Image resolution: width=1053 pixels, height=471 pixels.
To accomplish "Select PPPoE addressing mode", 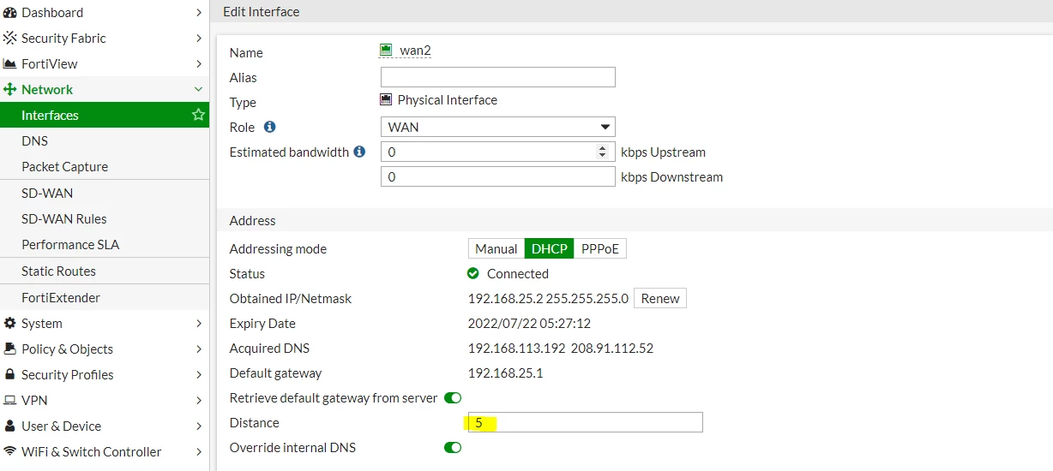I will click(600, 249).
